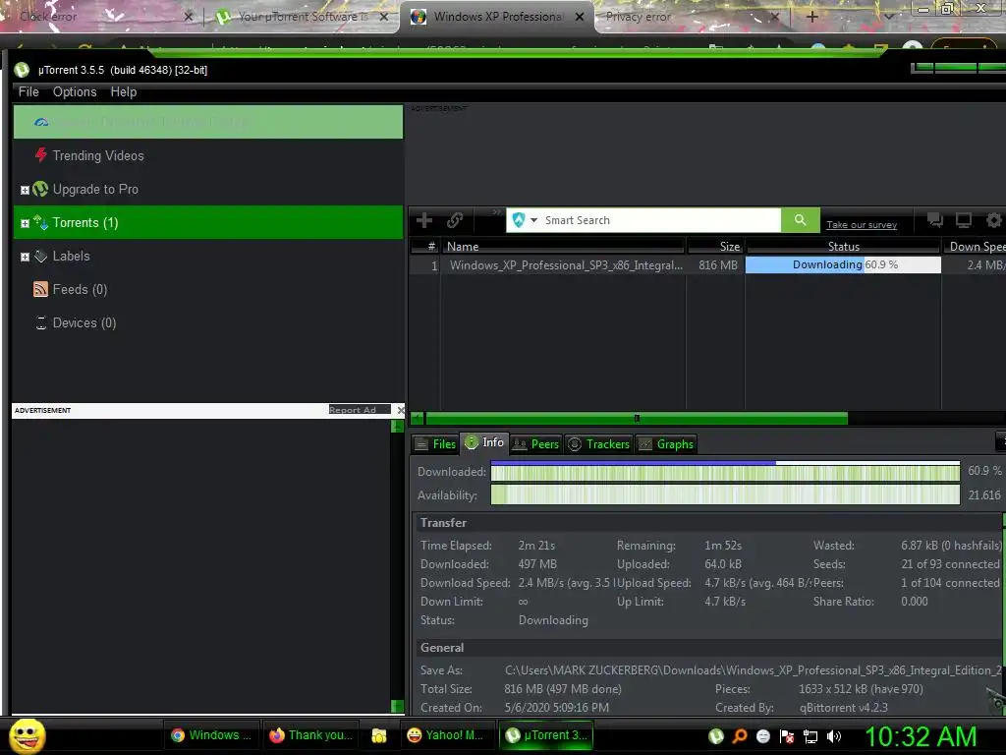Open the Help menu
The height and width of the screenshot is (755, 1006).
123,91
